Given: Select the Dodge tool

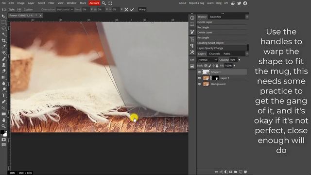Looking at the screenshot, I should pos(3,89).
